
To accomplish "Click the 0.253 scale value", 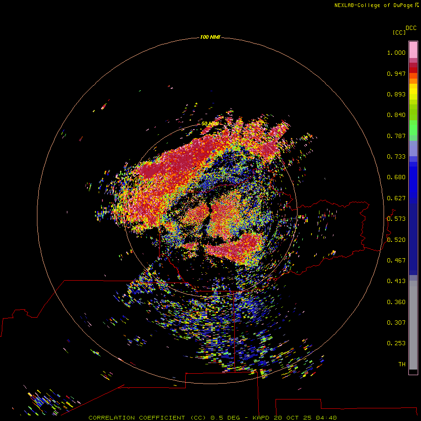I will [x=396, y=343].
